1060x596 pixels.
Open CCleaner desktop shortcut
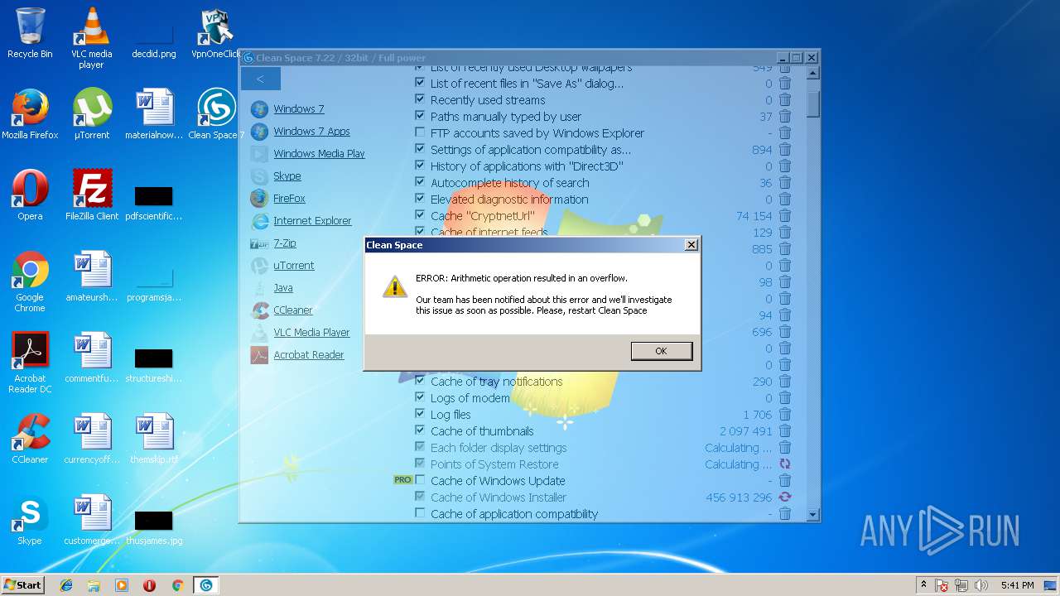(x=30, y=439)
